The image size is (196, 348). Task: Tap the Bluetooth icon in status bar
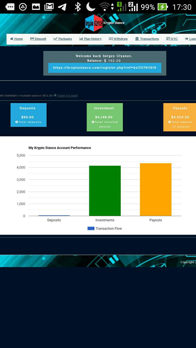coord(78,7)
